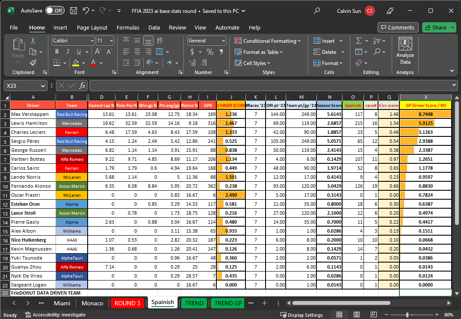Click the Align Left icon

point(126,52)
